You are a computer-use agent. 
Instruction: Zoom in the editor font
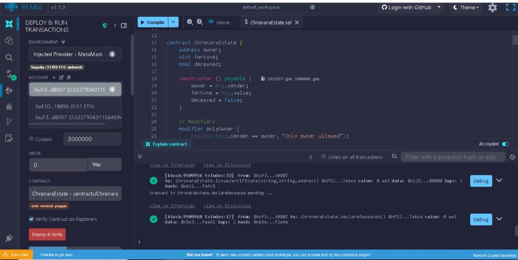point(200,22)
